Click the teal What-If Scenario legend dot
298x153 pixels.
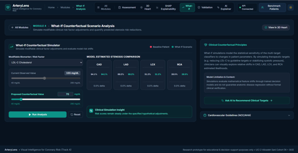pos(172,47)
